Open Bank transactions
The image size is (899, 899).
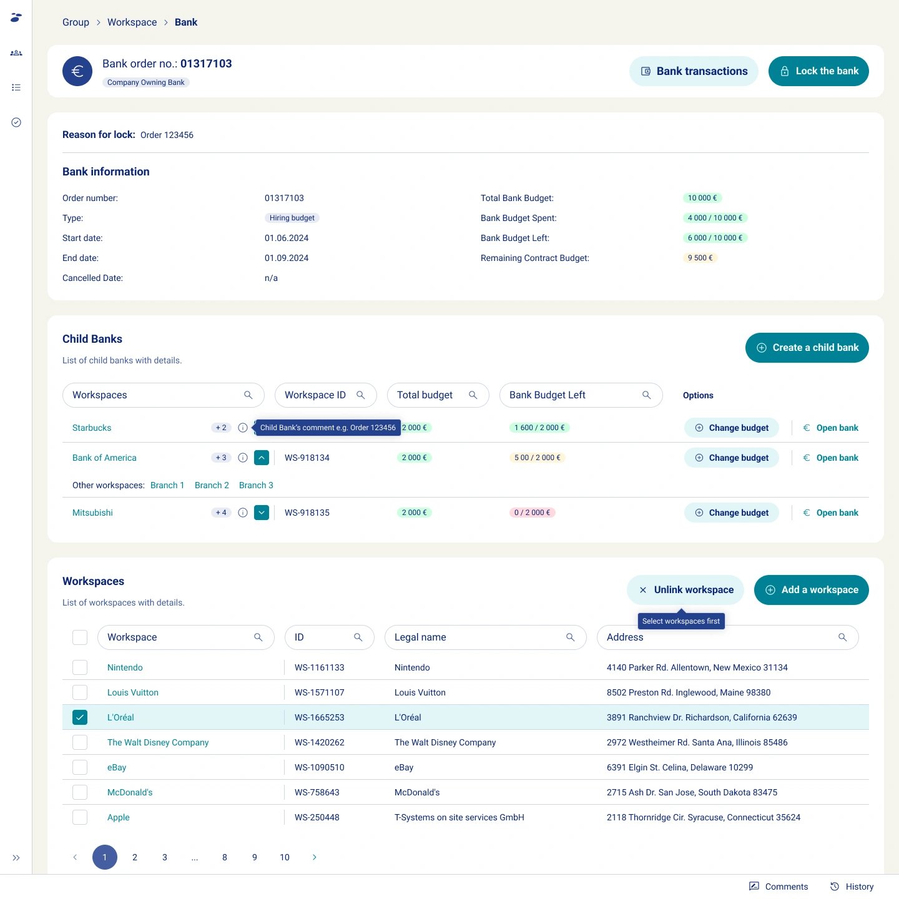(x=693, y=71)
